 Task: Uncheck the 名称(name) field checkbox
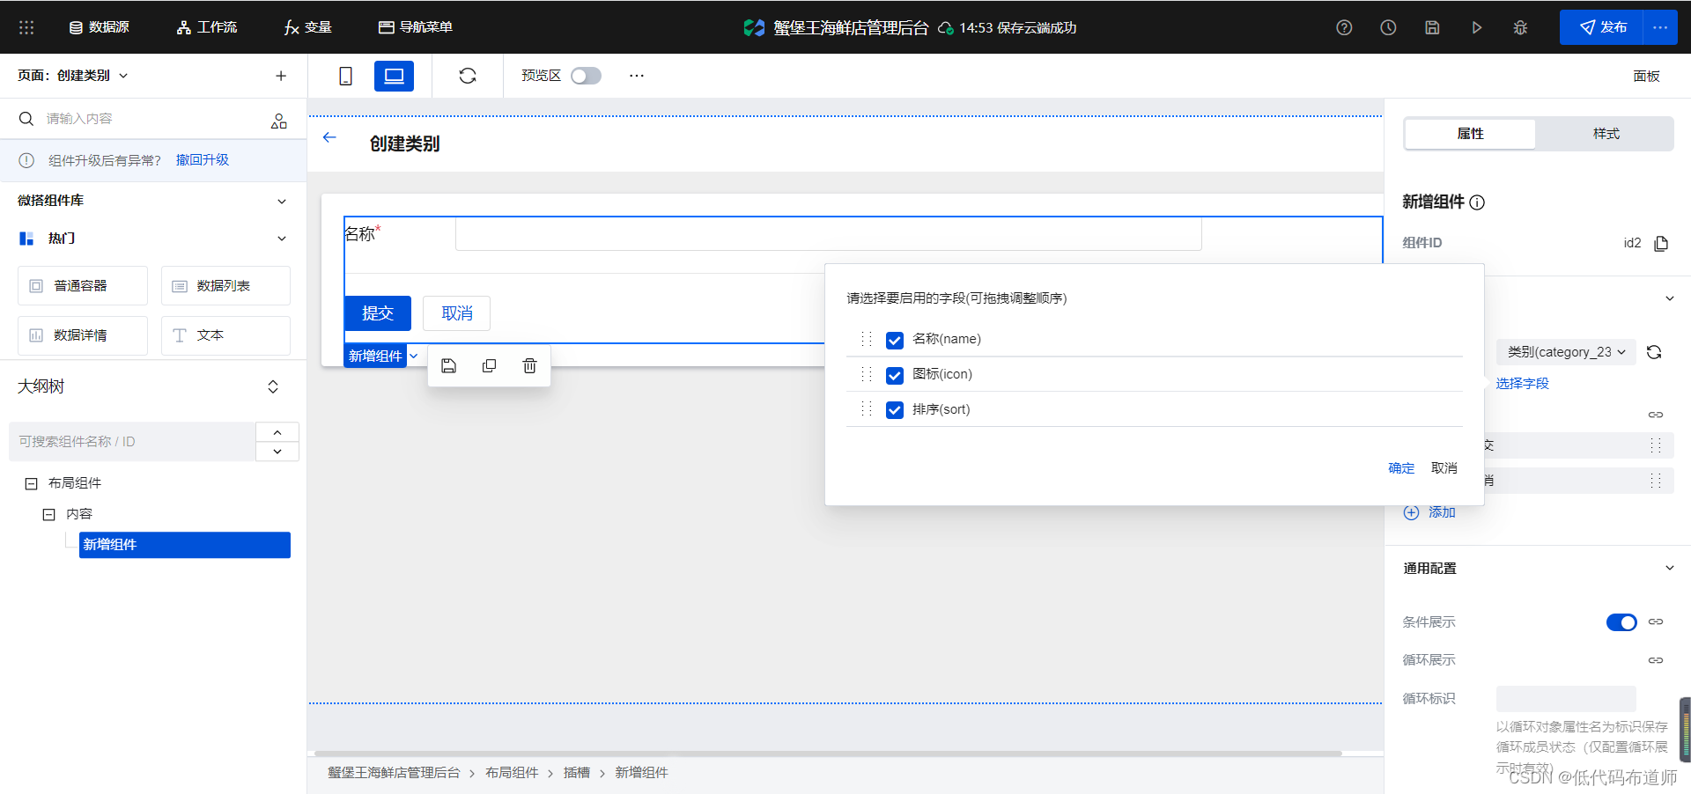coord(895,340)
